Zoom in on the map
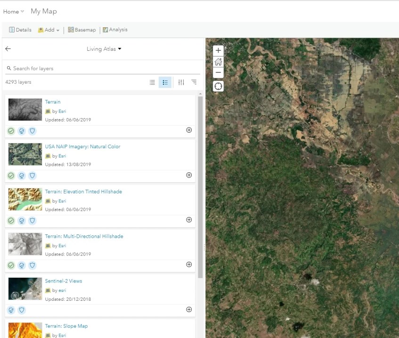This screenshot has width=399, height=338. coord(218,51)
